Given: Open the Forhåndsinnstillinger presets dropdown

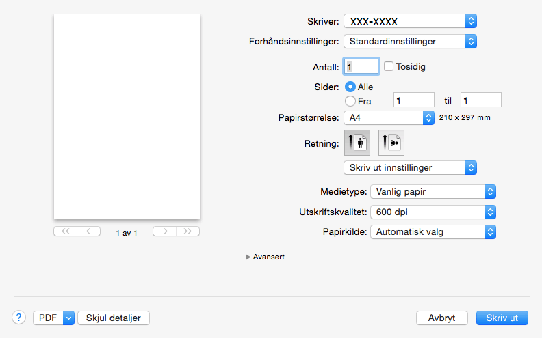Looking at the screenshot, I should point(410,41).
